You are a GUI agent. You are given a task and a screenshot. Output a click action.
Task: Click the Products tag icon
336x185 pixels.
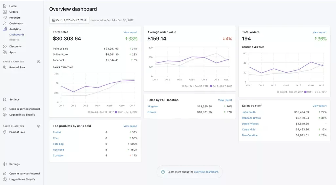5,18
